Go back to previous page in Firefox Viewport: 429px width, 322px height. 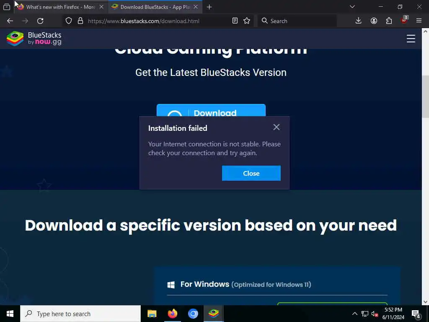pyautogui.click(x=10, y=21)
